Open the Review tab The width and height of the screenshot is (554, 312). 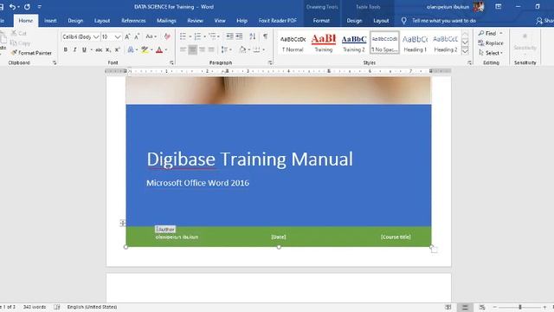click(x=195, y=21)
